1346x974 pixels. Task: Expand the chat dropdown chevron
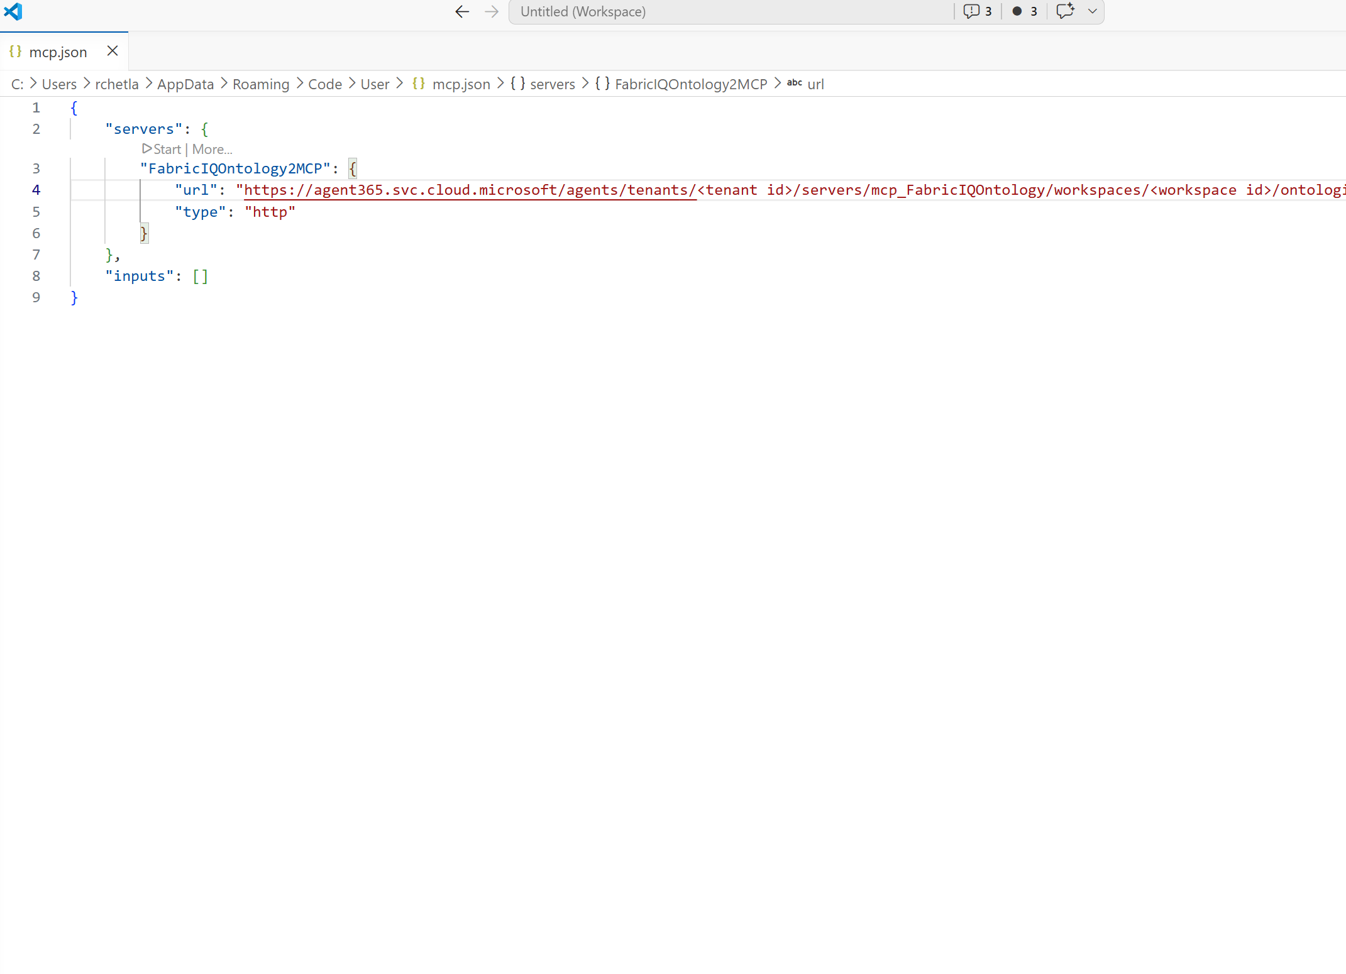1093,11
